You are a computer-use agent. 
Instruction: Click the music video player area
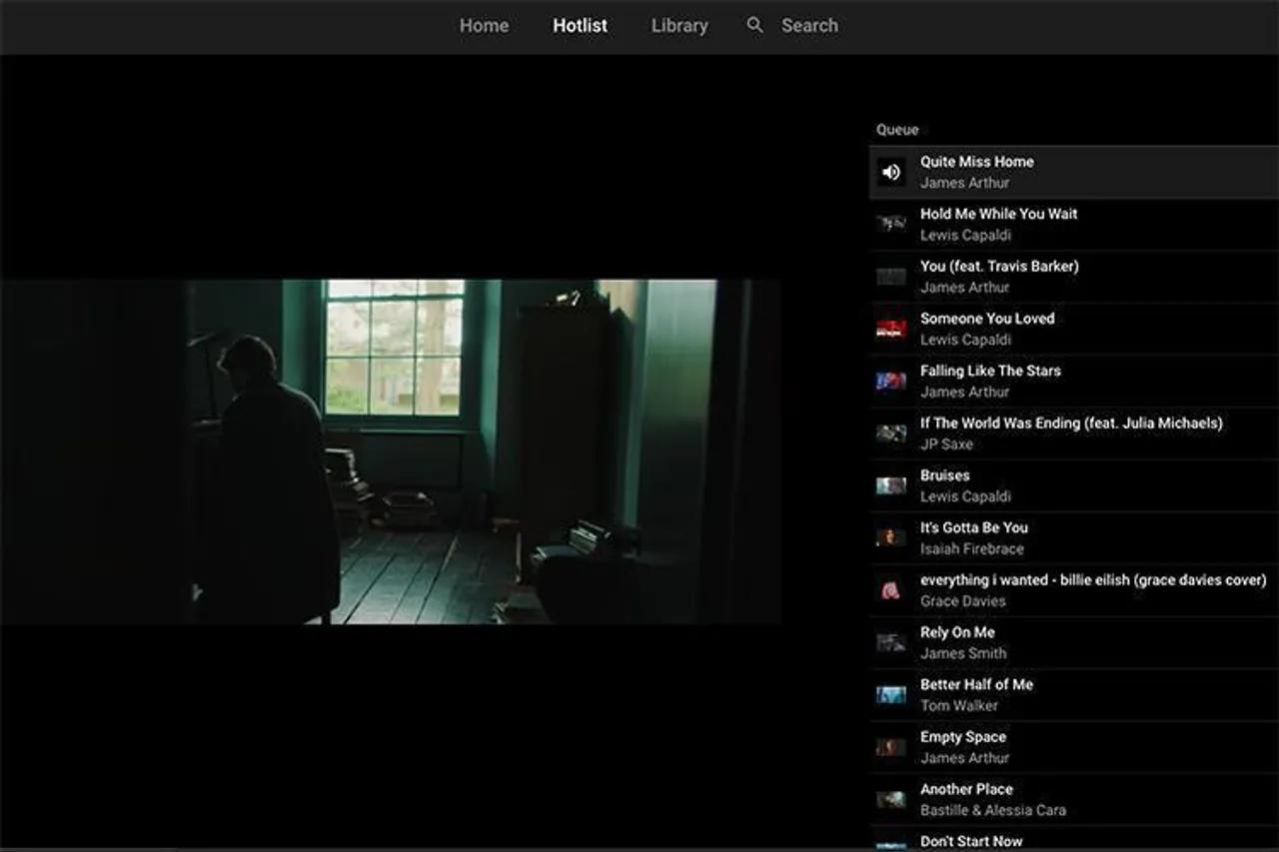(x=391, y=451)
